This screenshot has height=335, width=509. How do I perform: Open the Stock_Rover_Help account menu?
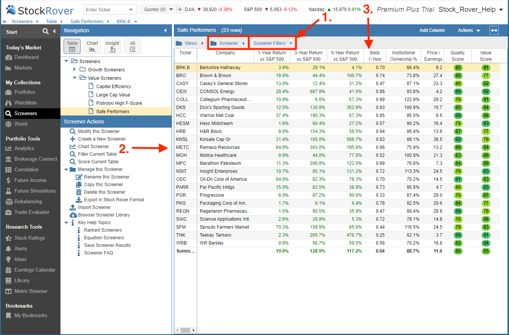click(470, 9)
